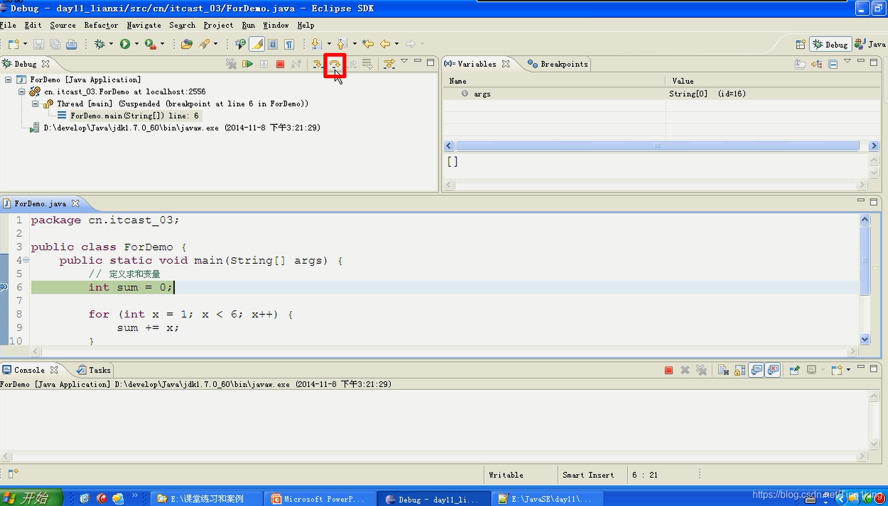Click the New wizard toolbar icon
888x506 pixels.
click(x=13, y=44)
